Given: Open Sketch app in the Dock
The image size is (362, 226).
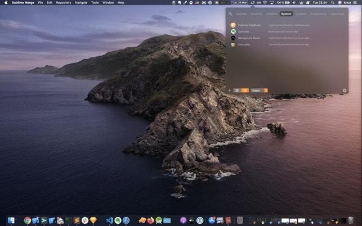Looking at the screenshot, I should (93, 220).
